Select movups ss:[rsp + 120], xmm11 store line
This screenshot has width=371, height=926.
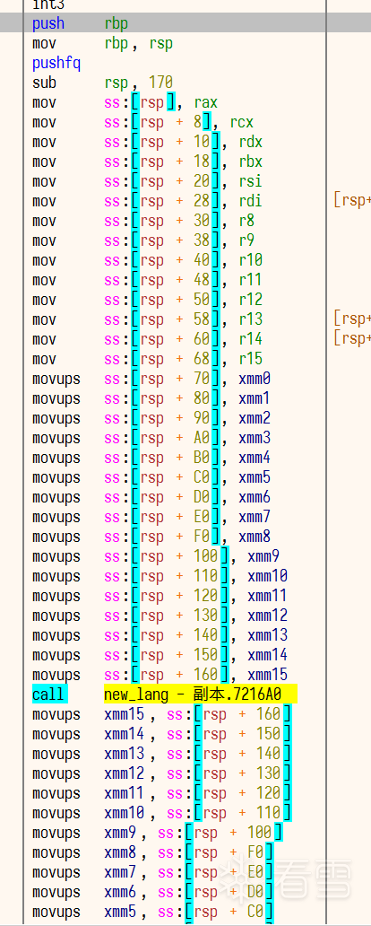(x=160, y=596)
